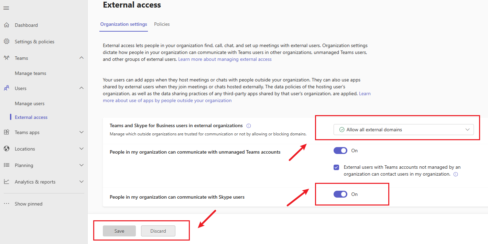Image resolution: width=488 pixels, height=244 pixels.
Task: Click the Dashboard home icon
Action: click(x=7, y=25)
